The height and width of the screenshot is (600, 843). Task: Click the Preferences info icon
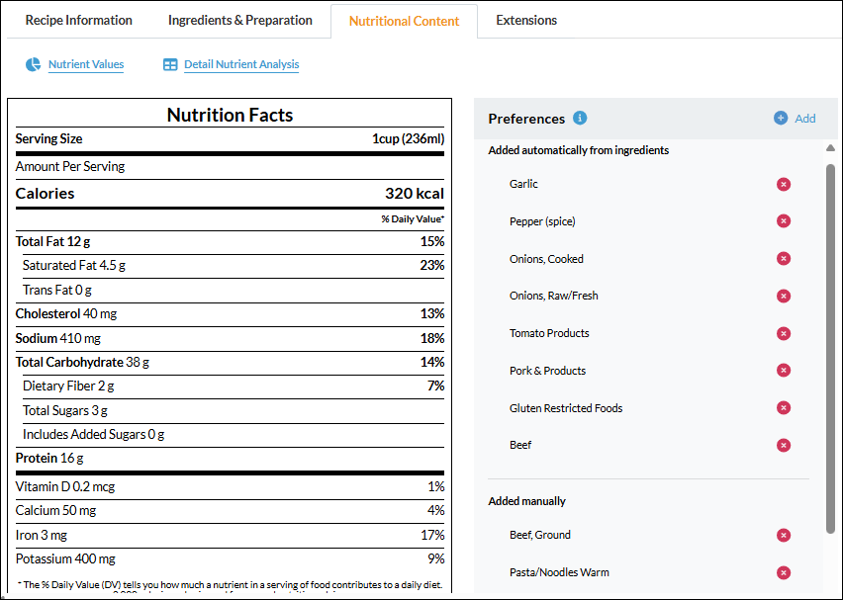pos(580,118)
